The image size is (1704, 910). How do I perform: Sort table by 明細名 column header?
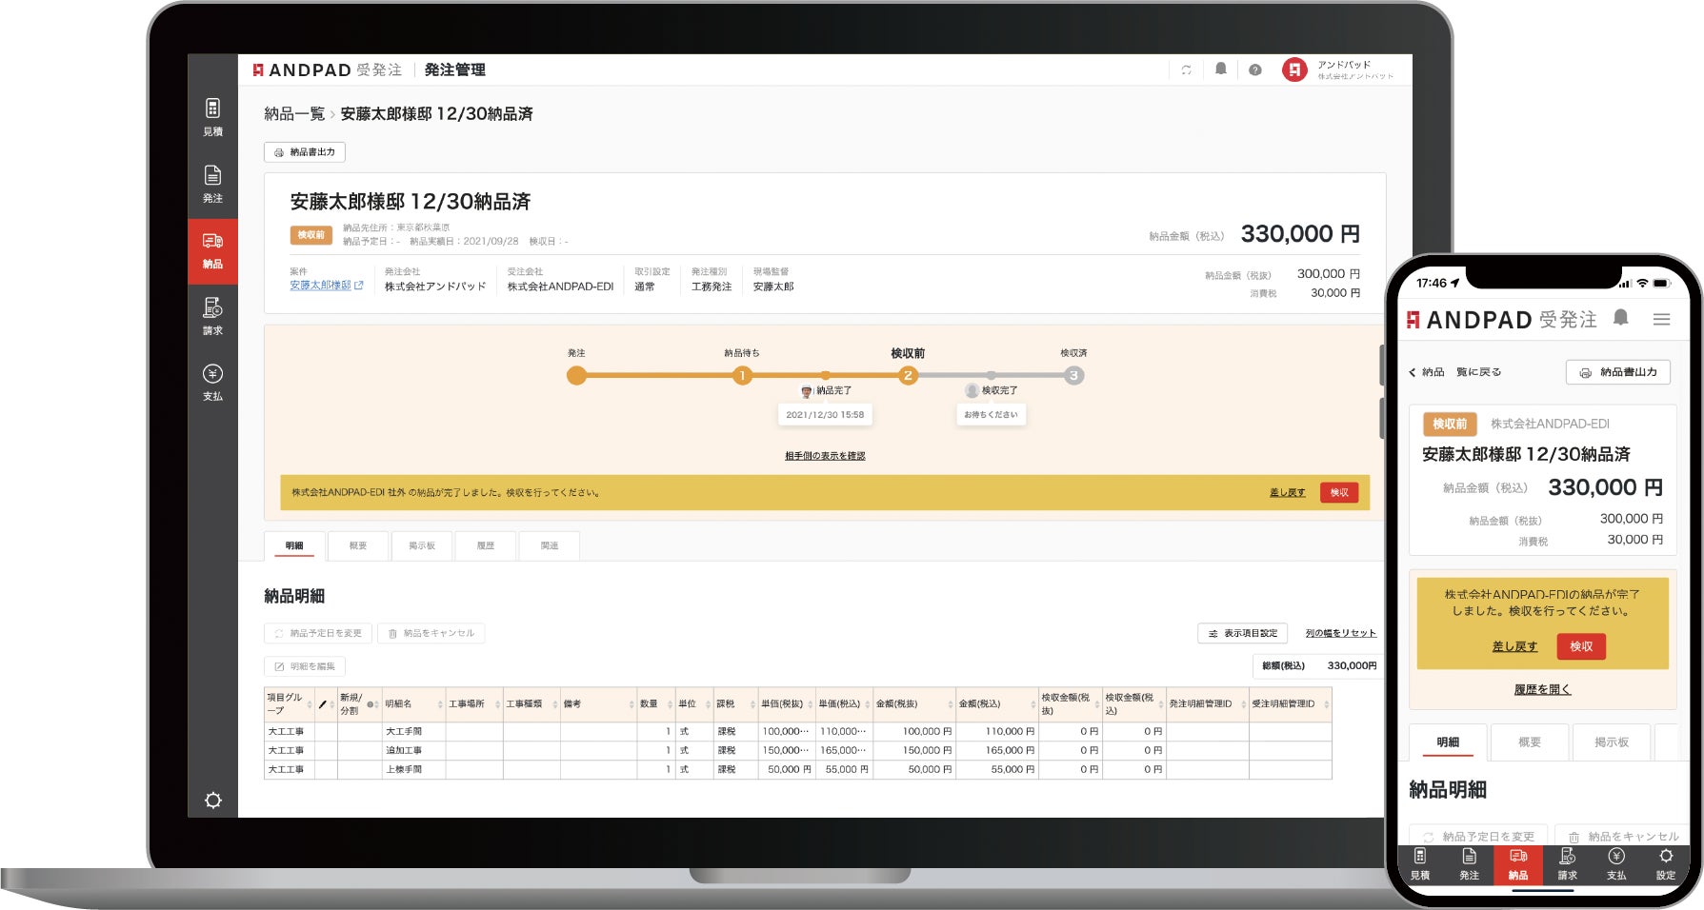413,704
